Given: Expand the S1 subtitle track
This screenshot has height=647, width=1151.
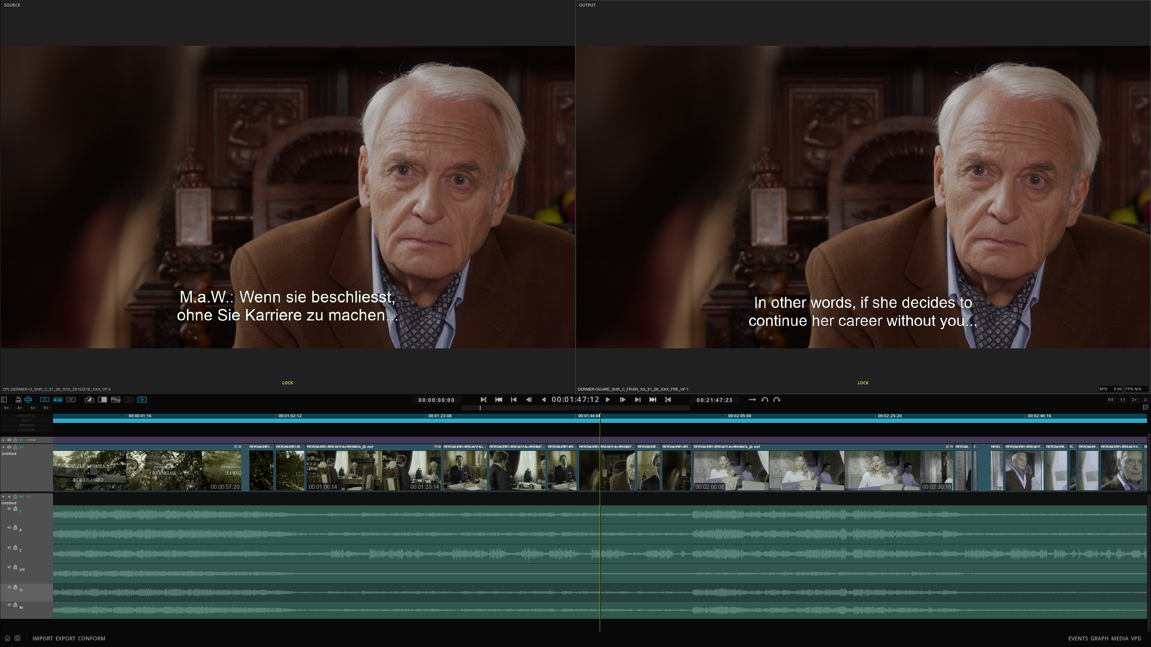Looking at the screenshot, I should [4, 440].
